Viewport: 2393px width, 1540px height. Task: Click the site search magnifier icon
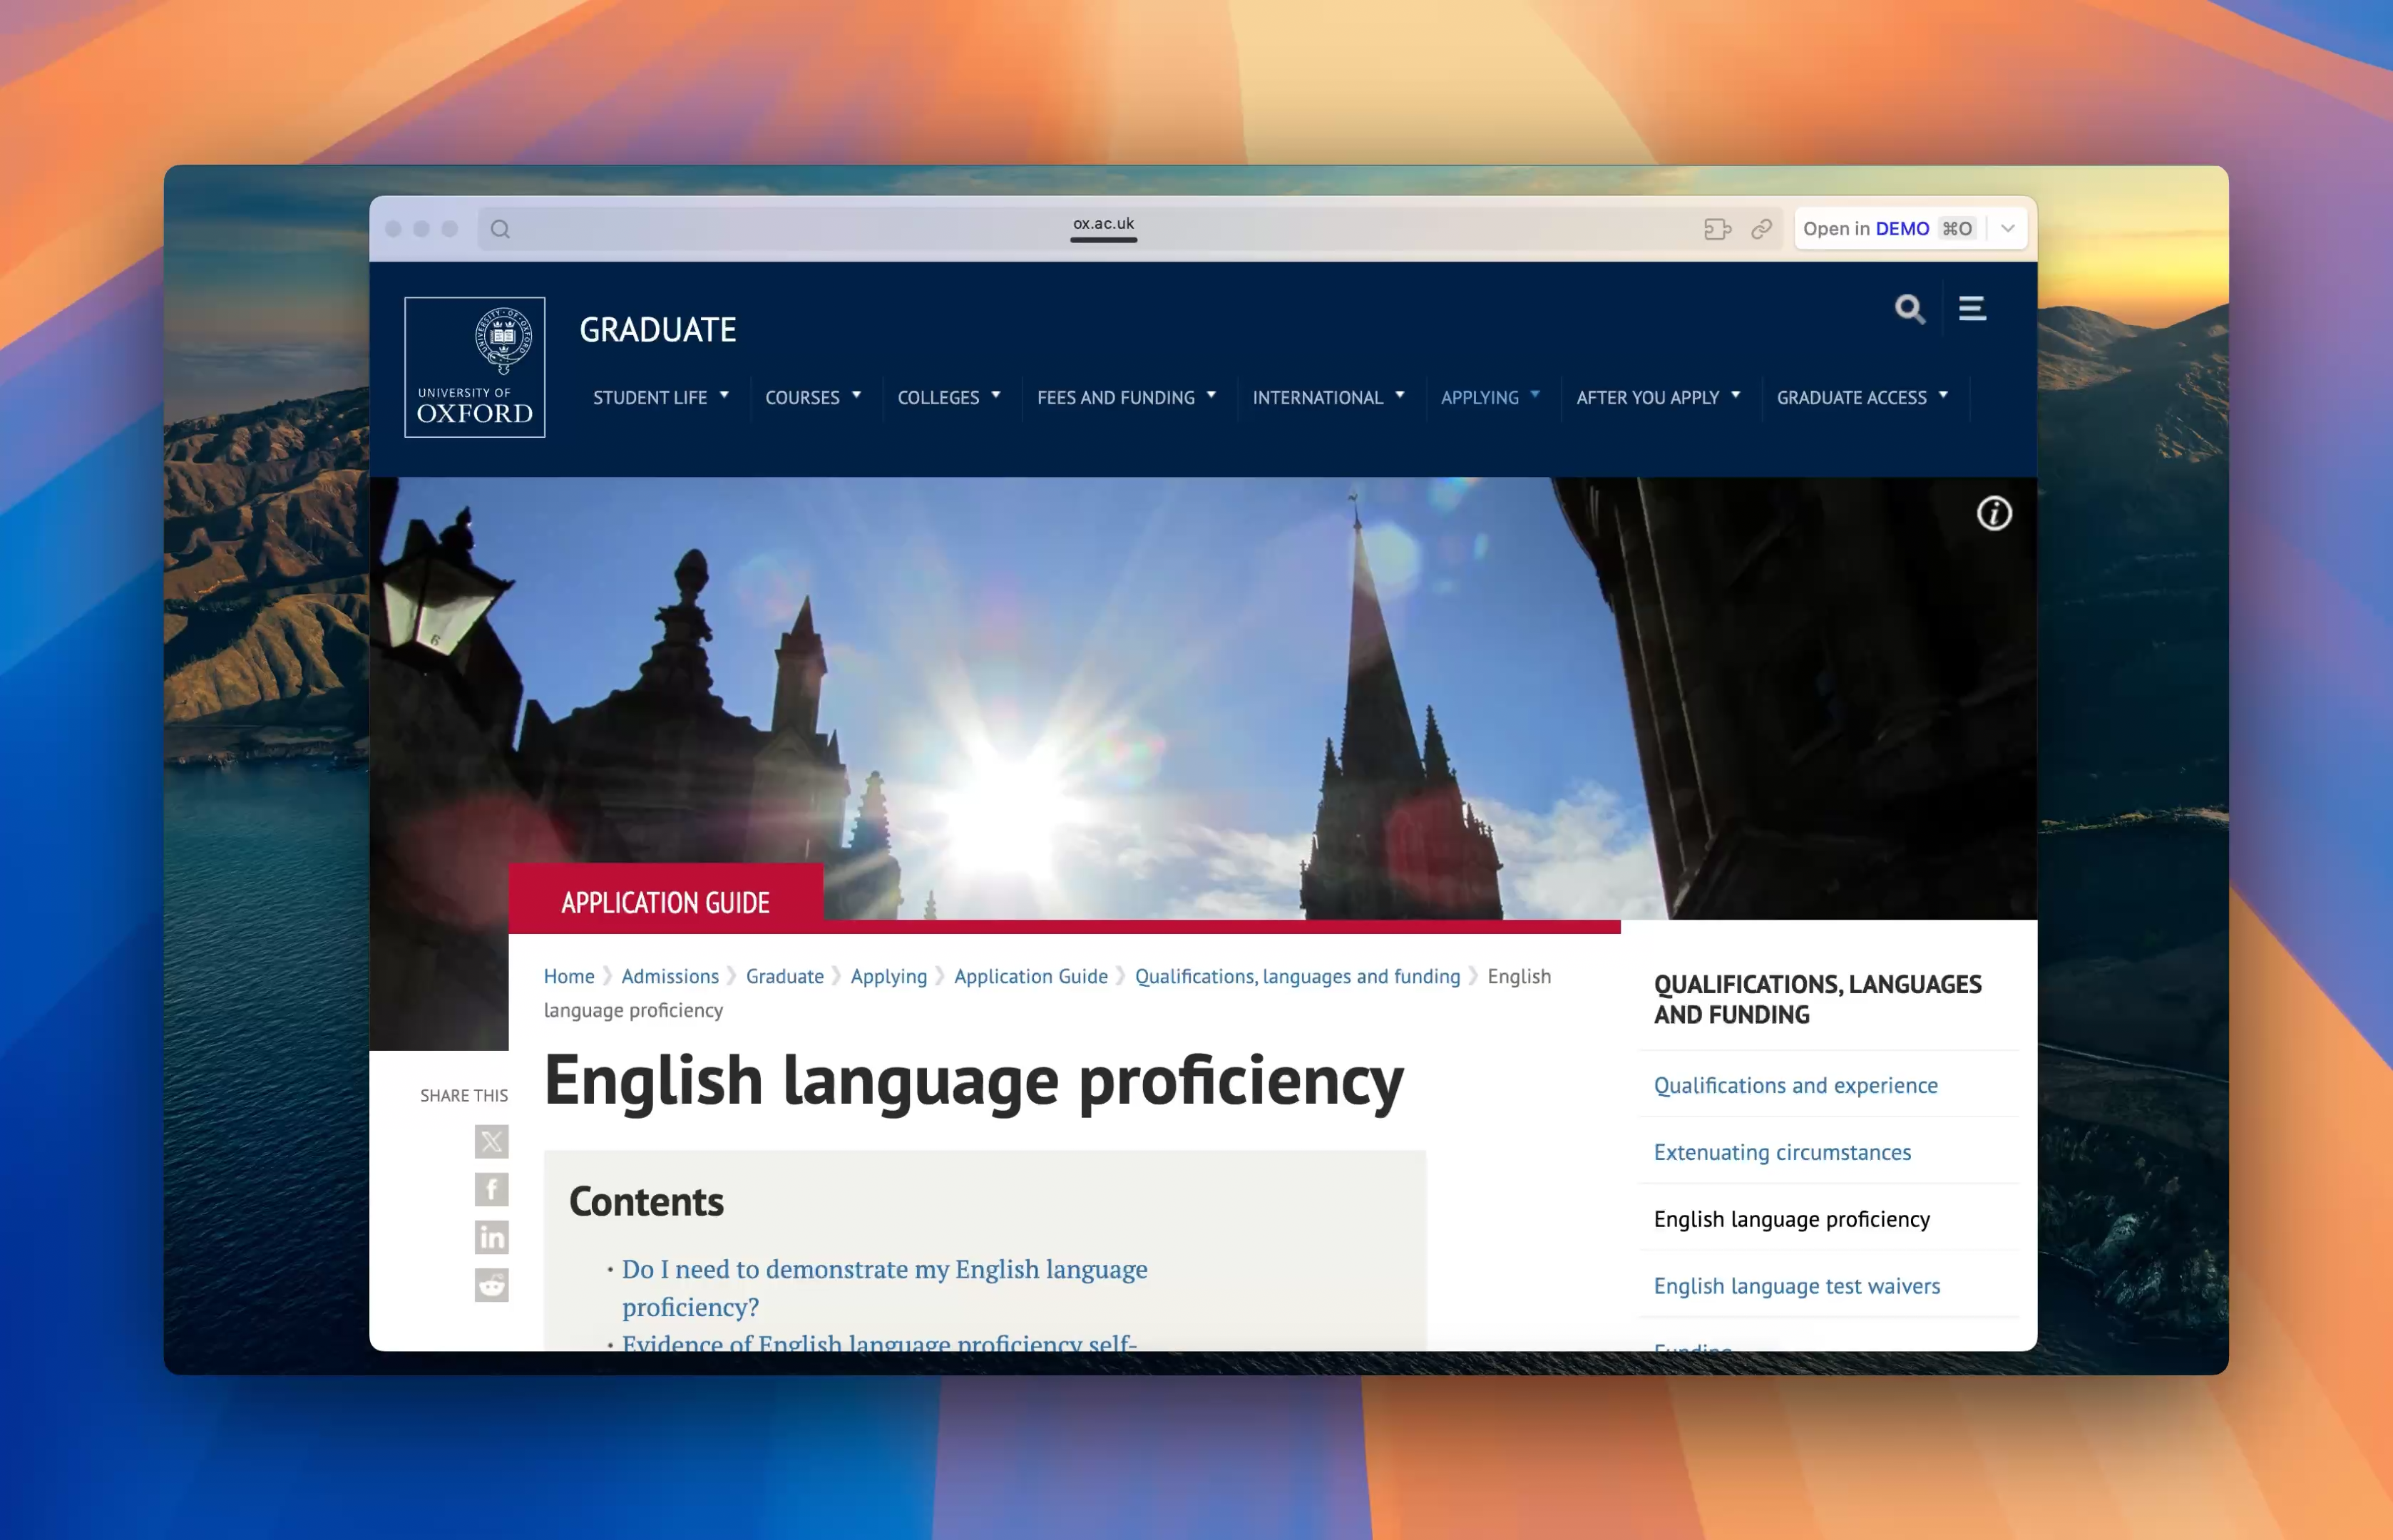[x=1909, y=309]
